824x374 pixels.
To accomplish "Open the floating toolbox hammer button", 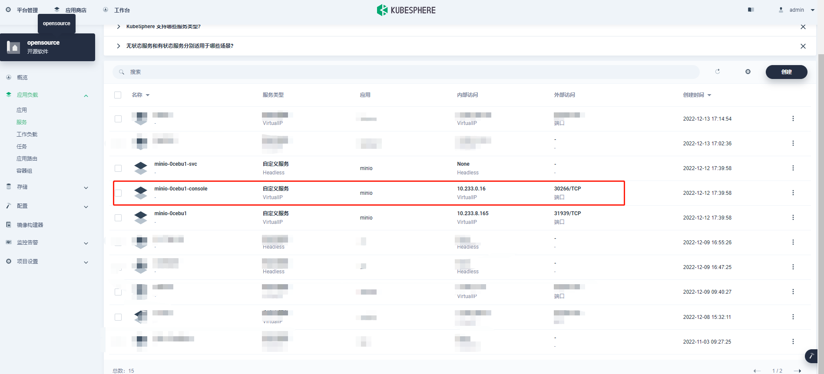I will click(x=811, y=356).
